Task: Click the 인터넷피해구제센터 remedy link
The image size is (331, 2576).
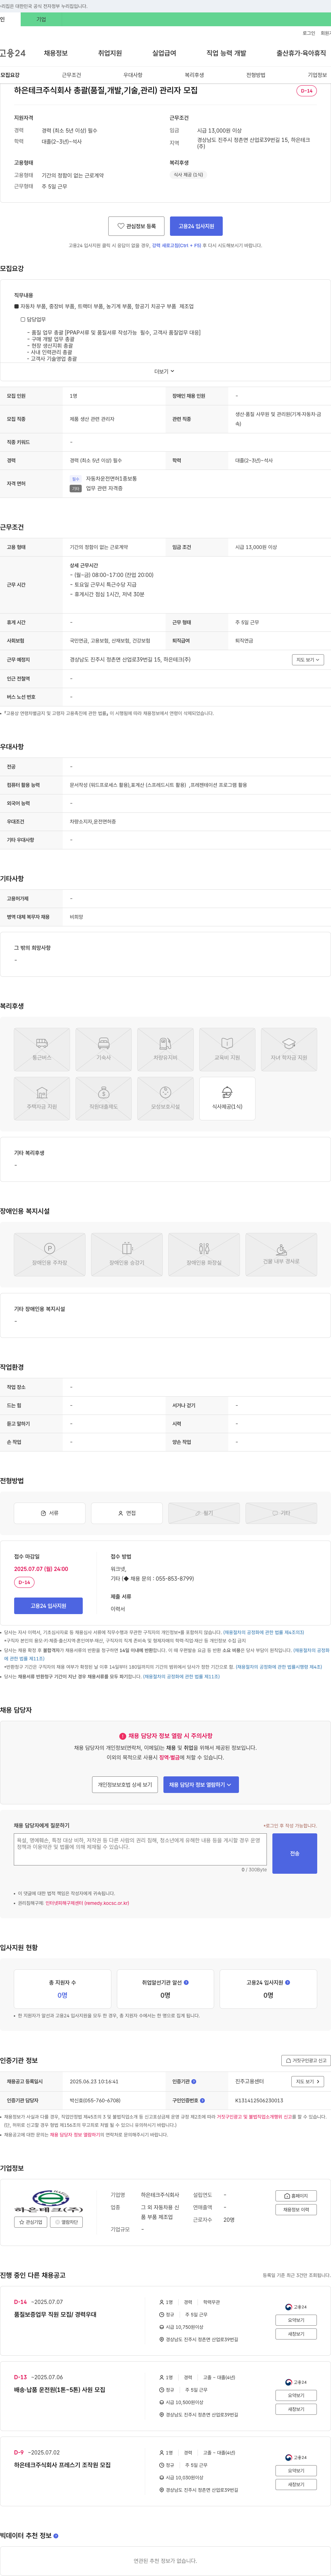Action: coord(87,1903)
